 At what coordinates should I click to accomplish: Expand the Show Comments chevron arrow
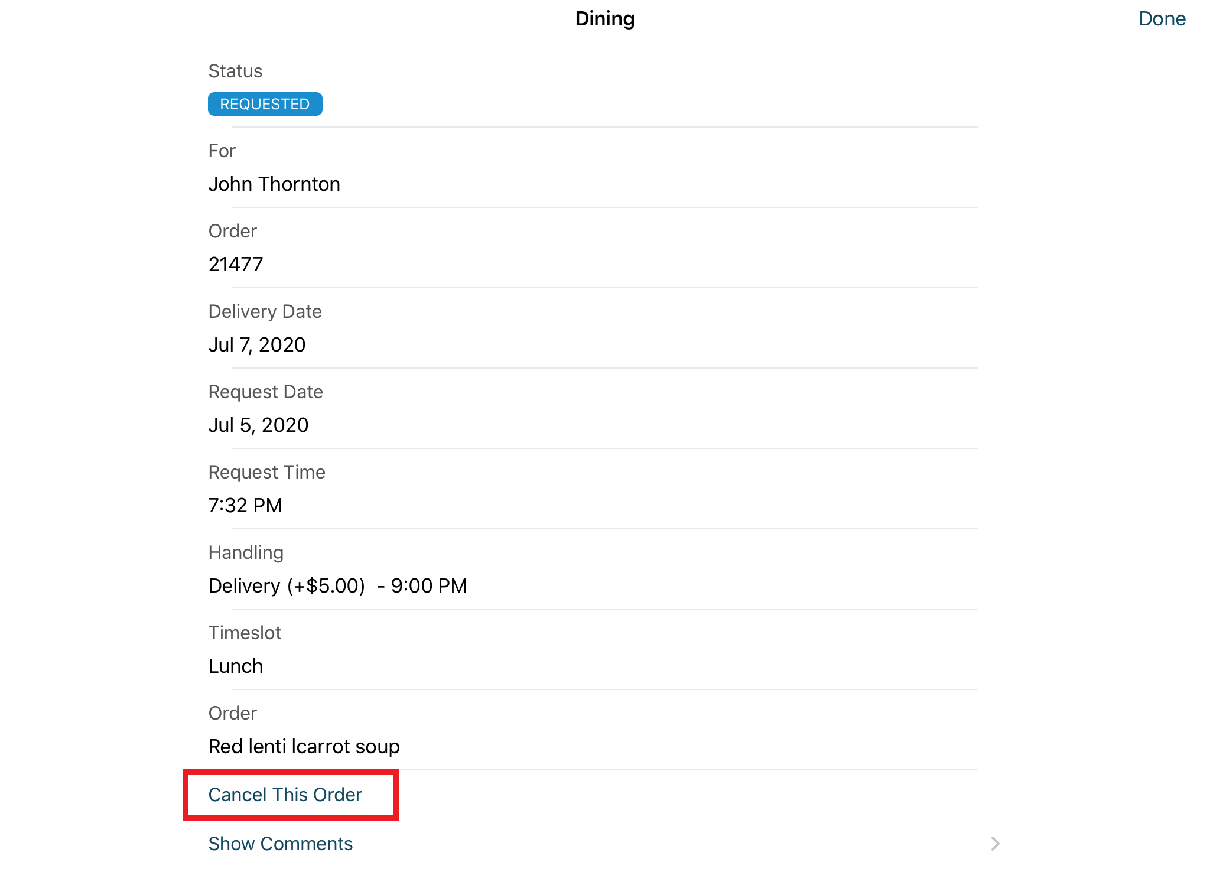pyautogui.click(x=995, y=844)
